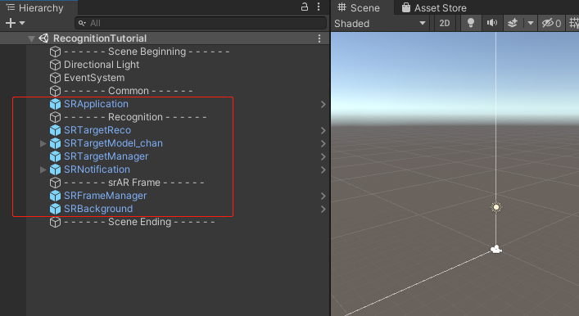This screenshot has height=316, width=579.
Task: Lock the Hierarchy panel
Action: click(x=305, y=7)
